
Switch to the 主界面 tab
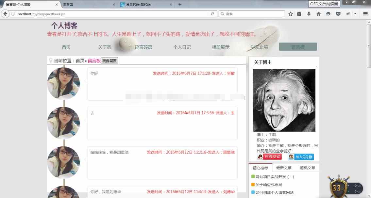click(x=88, y=5)
